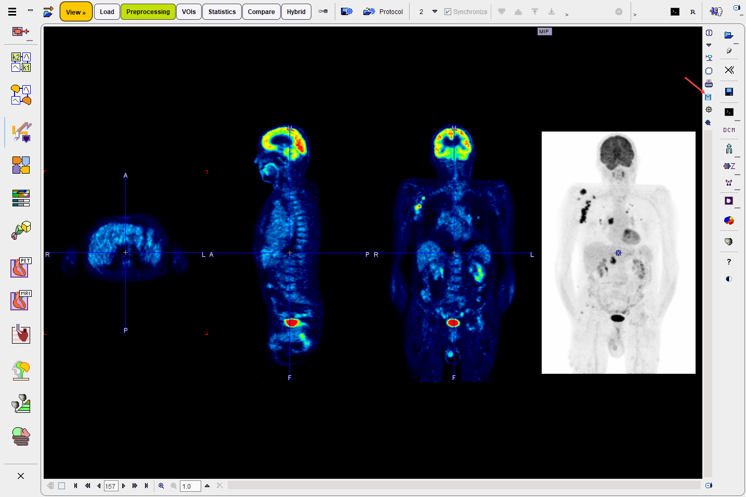746x497 pixels.
Task: Click the blue floppy disk save icon
Action: click(729, 91)
